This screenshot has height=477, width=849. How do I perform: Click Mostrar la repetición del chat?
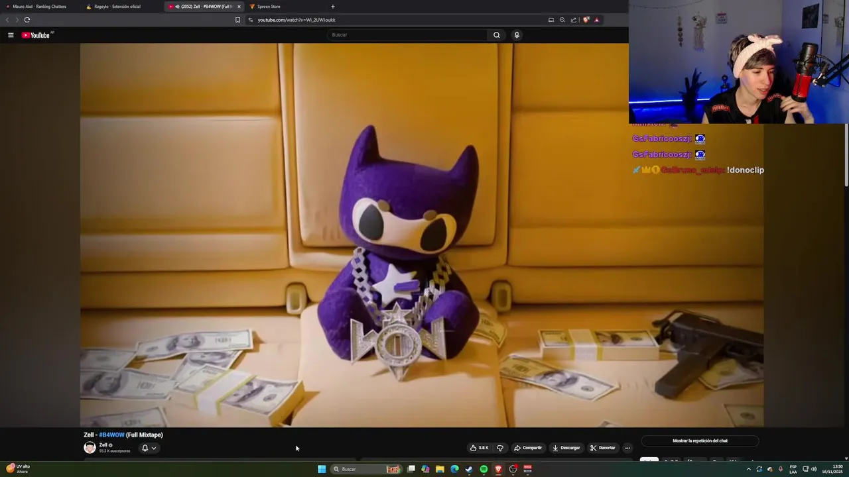(700, 441)
